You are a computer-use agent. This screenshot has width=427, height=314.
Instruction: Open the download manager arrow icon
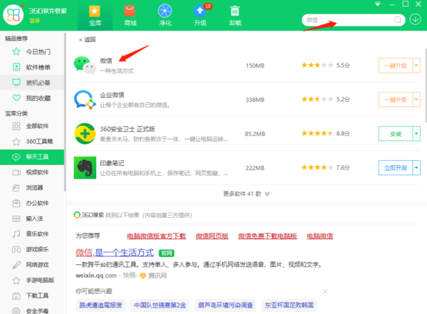tap(416, 20)
